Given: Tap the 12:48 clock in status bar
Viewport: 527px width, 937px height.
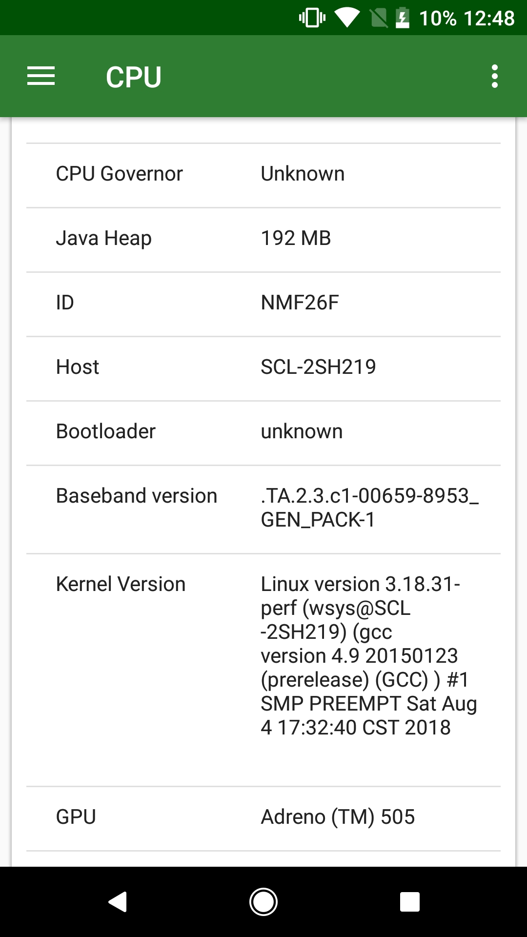Looking at the screenshot, I should pyautogui.click(x=489, y=19).
